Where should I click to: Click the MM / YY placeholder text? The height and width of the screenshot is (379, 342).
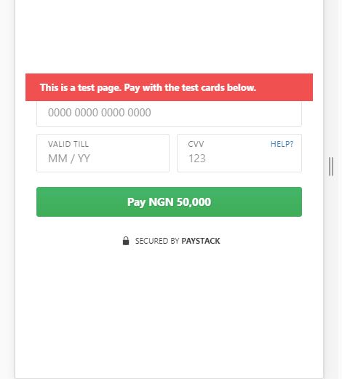tap(69, 159)
